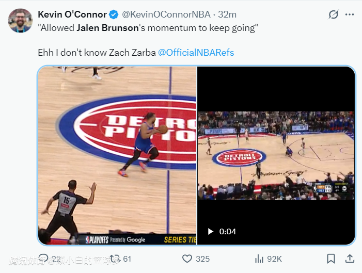The image size is (362, 273).
Task: Open Kevin O'Connor's profile avatar
Action: pos(21,21)
